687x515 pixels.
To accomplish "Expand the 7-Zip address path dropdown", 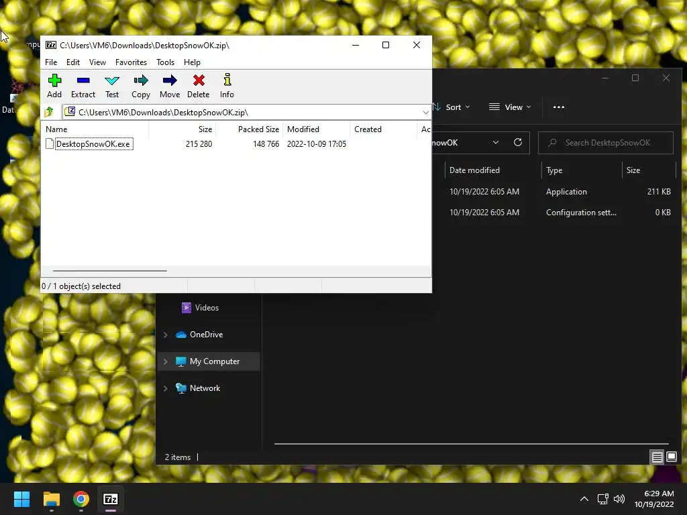I will click(x=425, y=113).
